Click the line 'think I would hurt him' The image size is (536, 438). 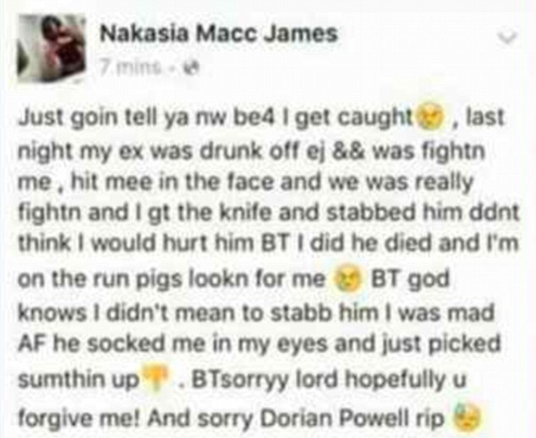pyautogui.click(x=268, y=244)
